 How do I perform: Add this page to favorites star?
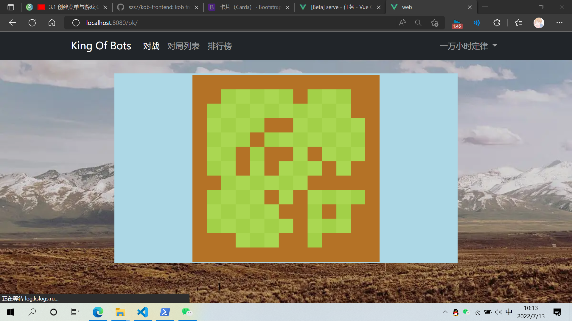[435, 23]
